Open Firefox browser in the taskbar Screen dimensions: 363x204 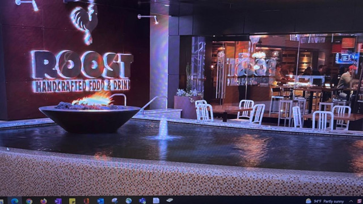point(43,201)
